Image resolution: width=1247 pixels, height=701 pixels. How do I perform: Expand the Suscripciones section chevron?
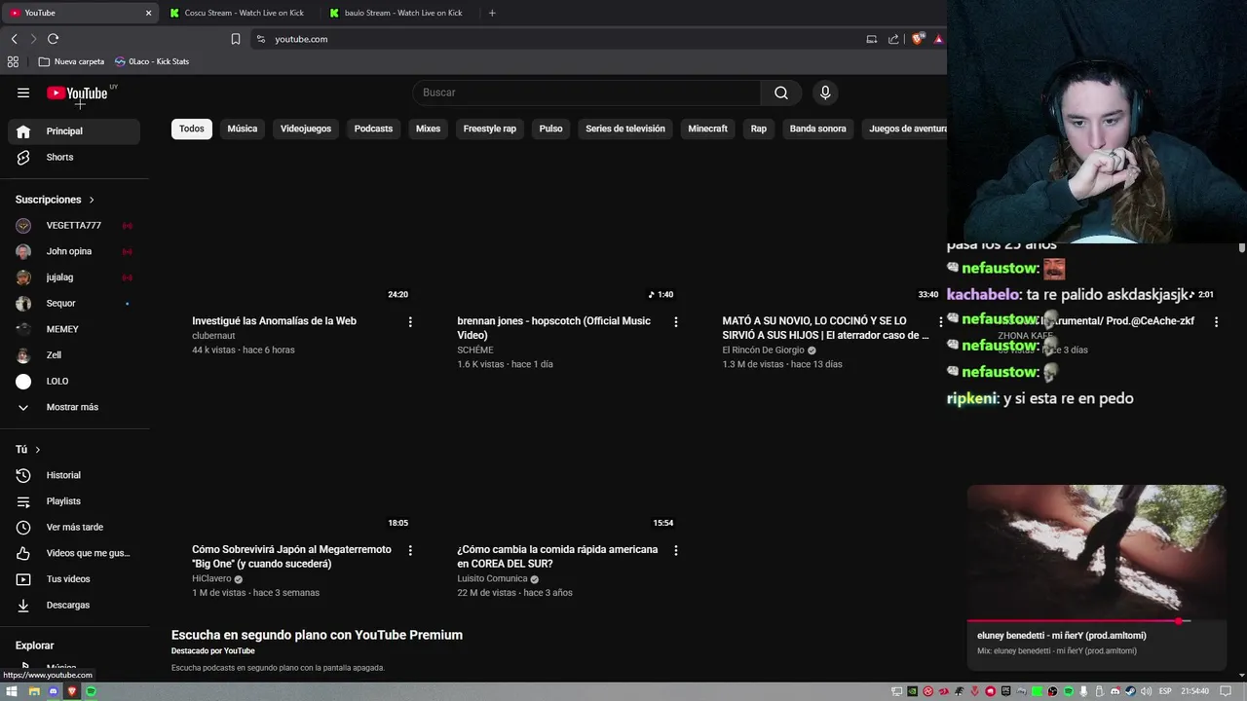coord(92,200)
